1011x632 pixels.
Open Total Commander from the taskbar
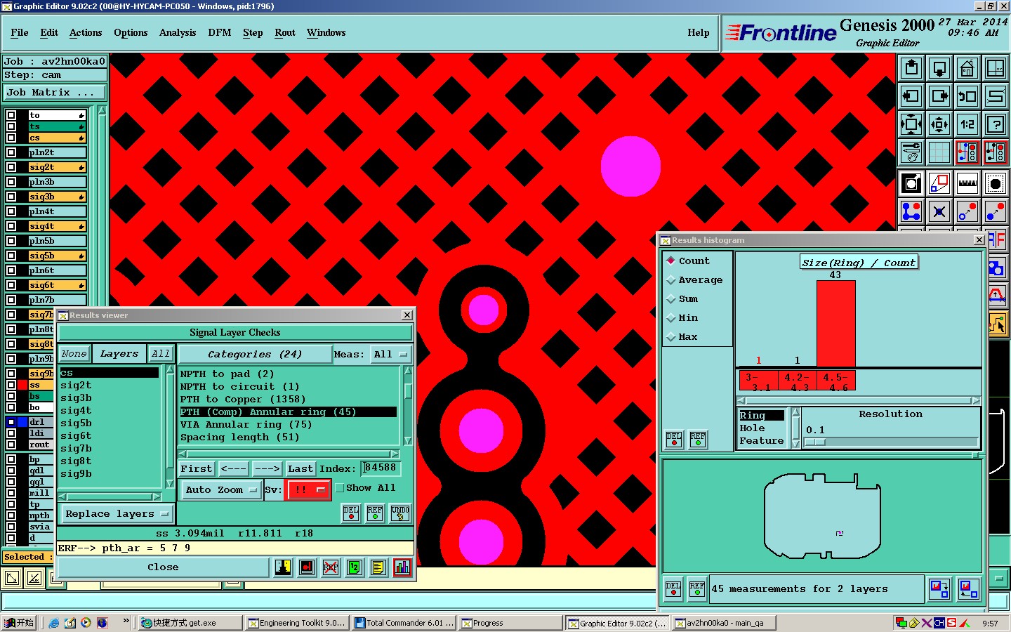click(x=404, y=623)
